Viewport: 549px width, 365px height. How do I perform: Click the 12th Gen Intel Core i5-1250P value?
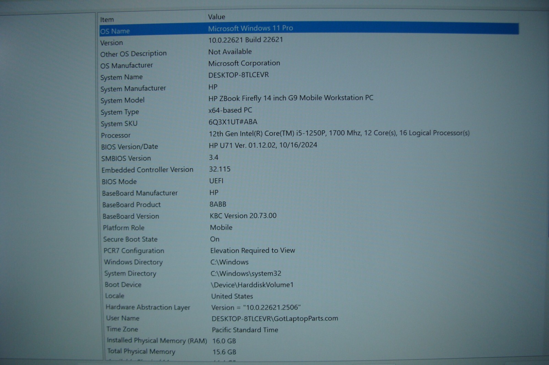(x=339, y=133)
